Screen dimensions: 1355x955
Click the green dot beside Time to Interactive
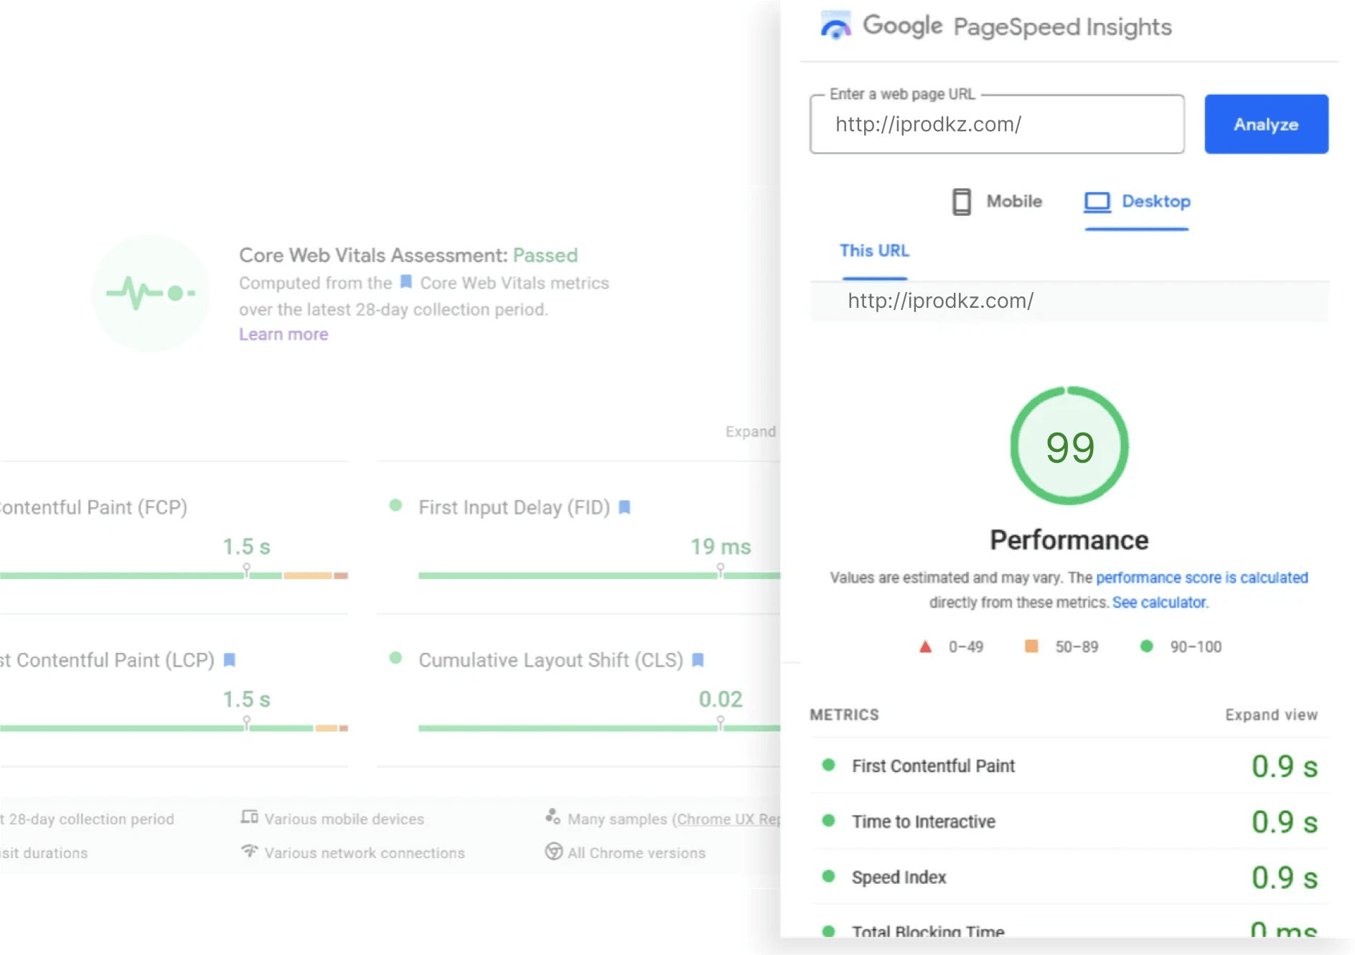(828, 820)
